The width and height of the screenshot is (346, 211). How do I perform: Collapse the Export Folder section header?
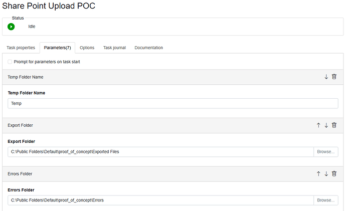pyautogui.click(x=173, y=125)
